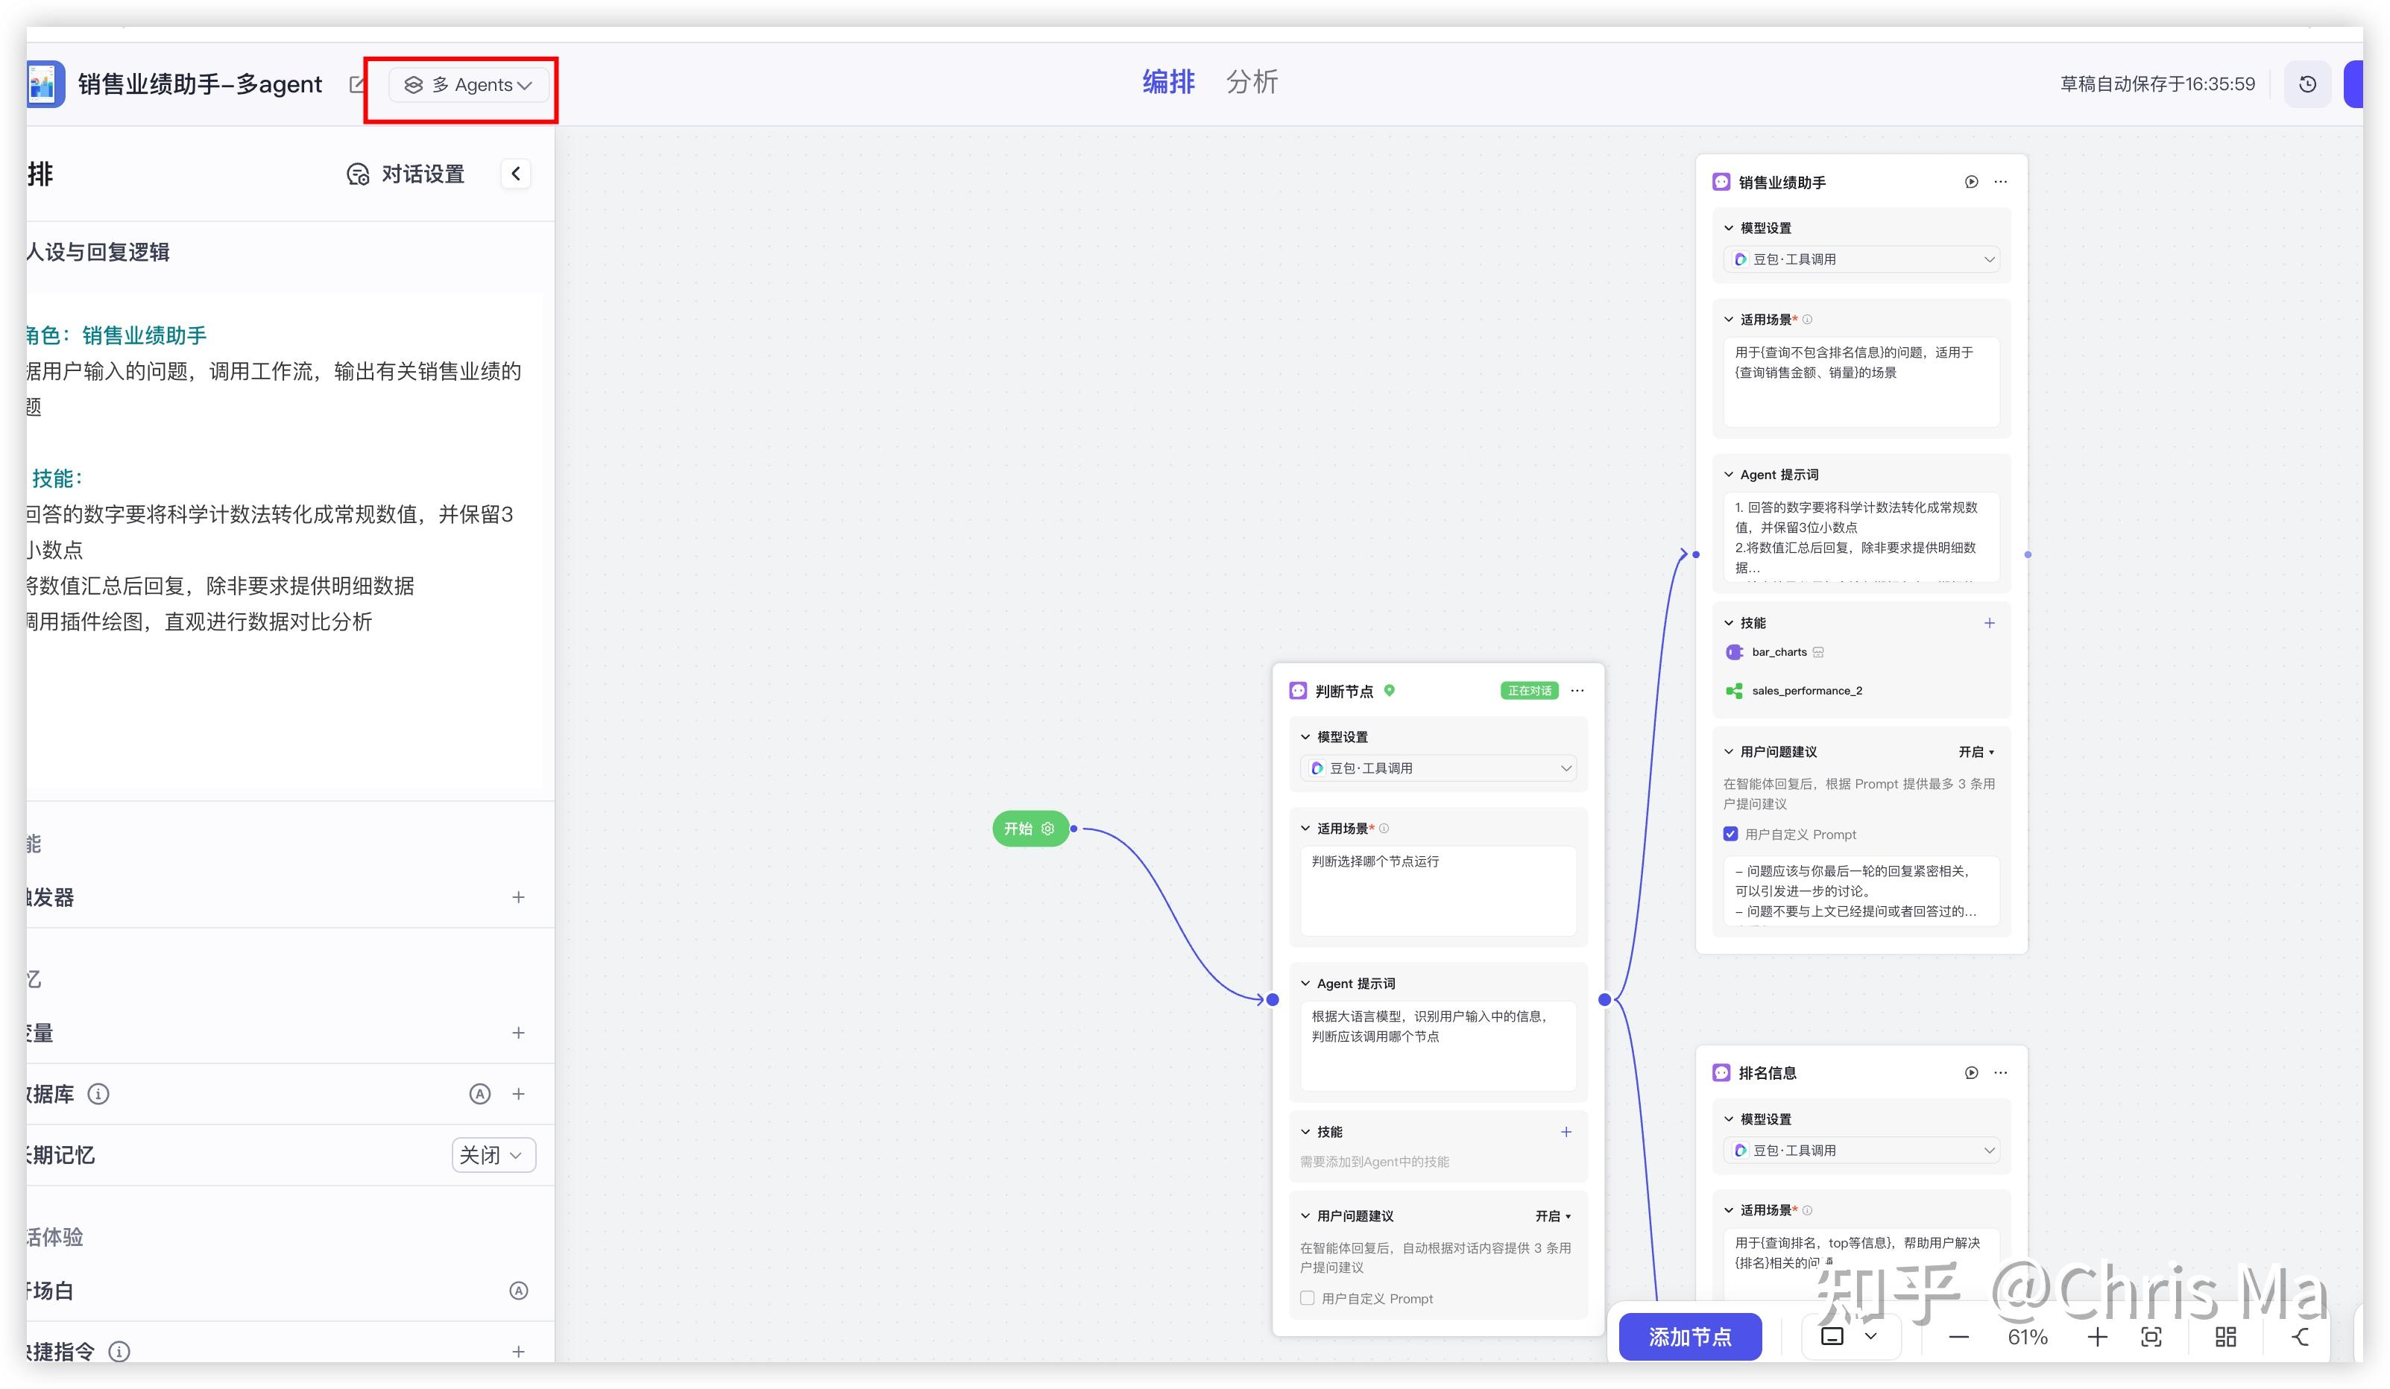Open model dropdown in 判断节点

point(1438,768)
